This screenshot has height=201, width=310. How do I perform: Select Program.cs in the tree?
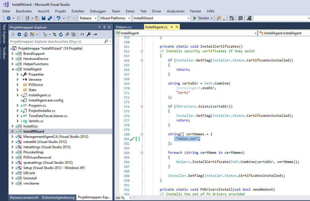point(37,106)
